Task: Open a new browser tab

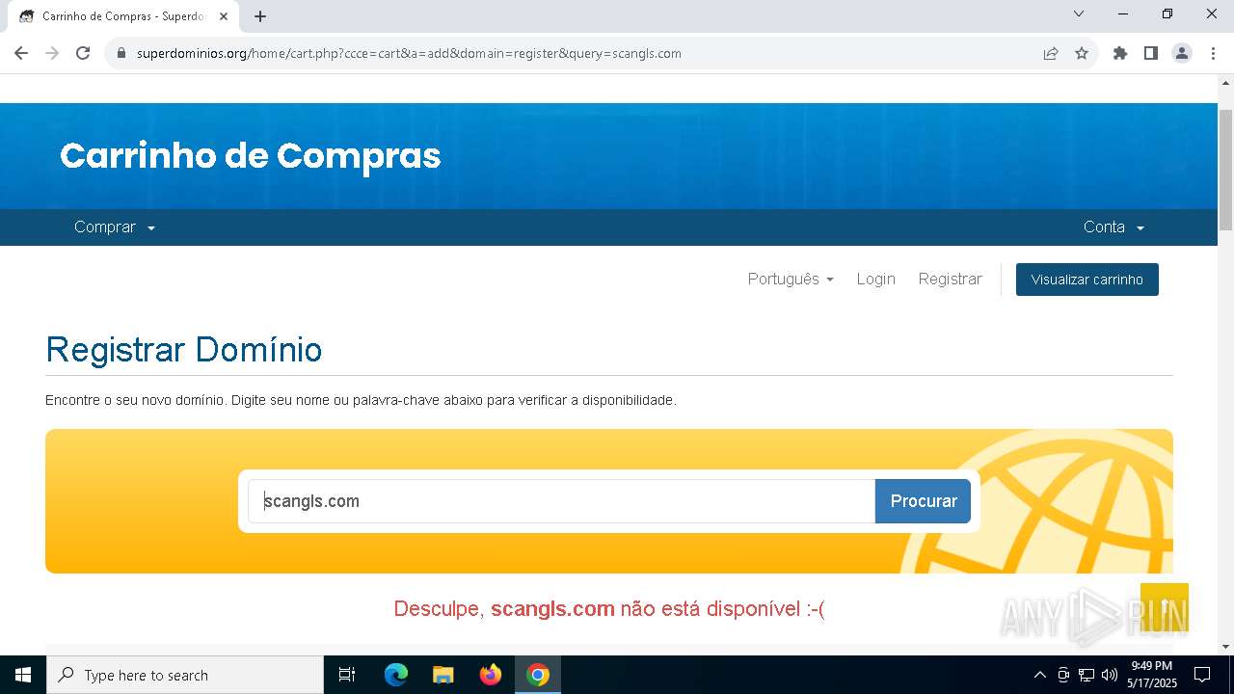Action: pos(260,16)
